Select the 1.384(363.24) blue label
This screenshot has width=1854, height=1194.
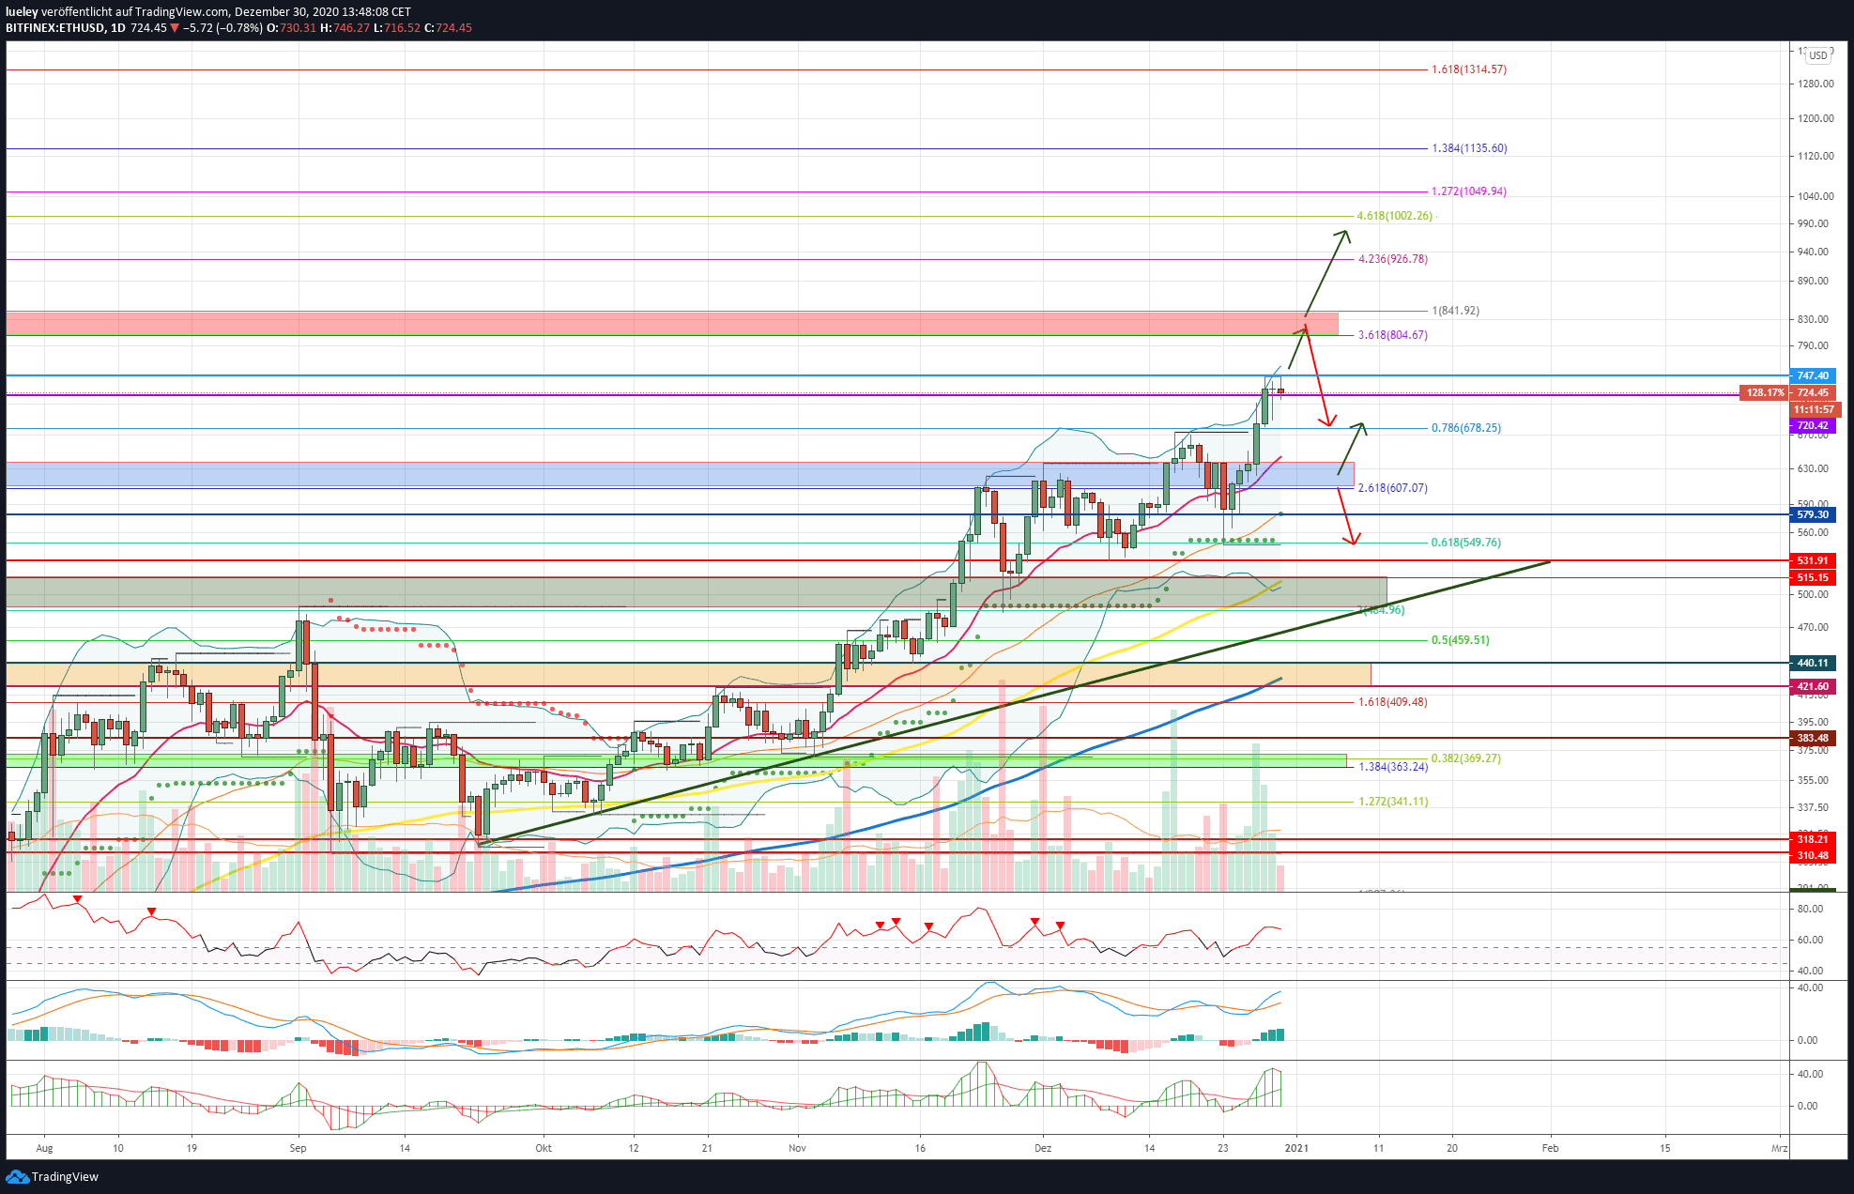coord(1393,767)
